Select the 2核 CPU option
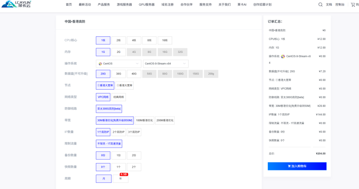The width and height of the screenshot is (359, 189). 118,40
